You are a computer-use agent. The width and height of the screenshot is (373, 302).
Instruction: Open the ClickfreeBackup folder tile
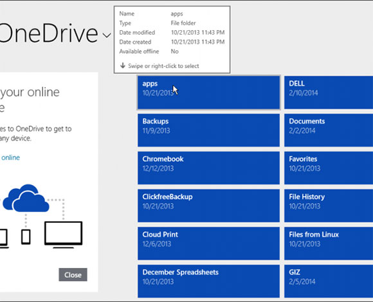(208, 206)
